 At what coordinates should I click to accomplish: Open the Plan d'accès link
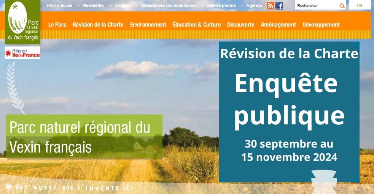60,5
